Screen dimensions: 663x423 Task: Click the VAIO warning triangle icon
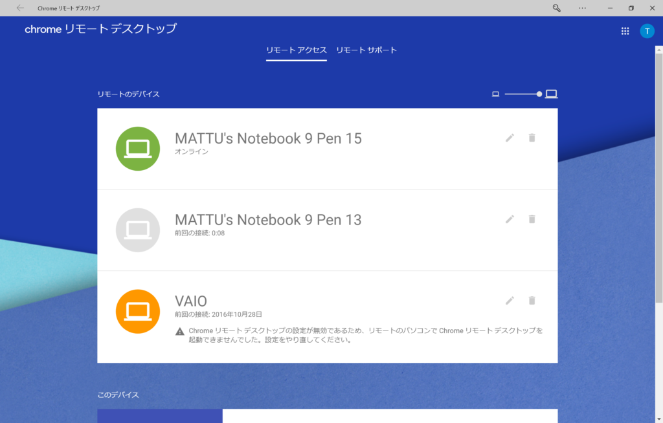click(180, 331)
